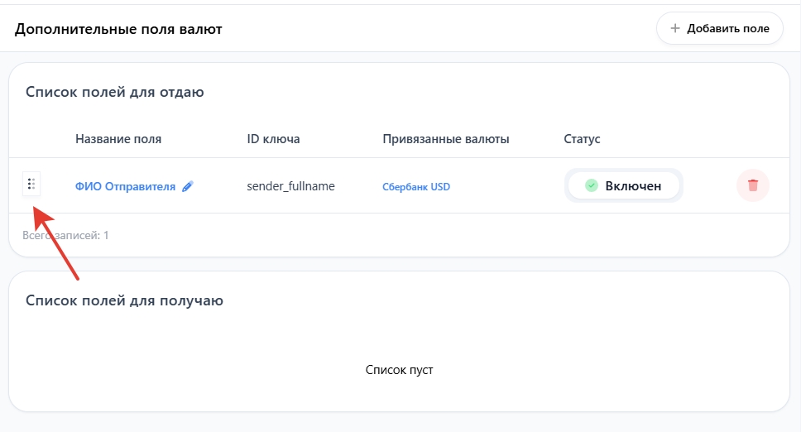Delete the field with the red trash icon

pyautogui.click(x=752, y=185)
